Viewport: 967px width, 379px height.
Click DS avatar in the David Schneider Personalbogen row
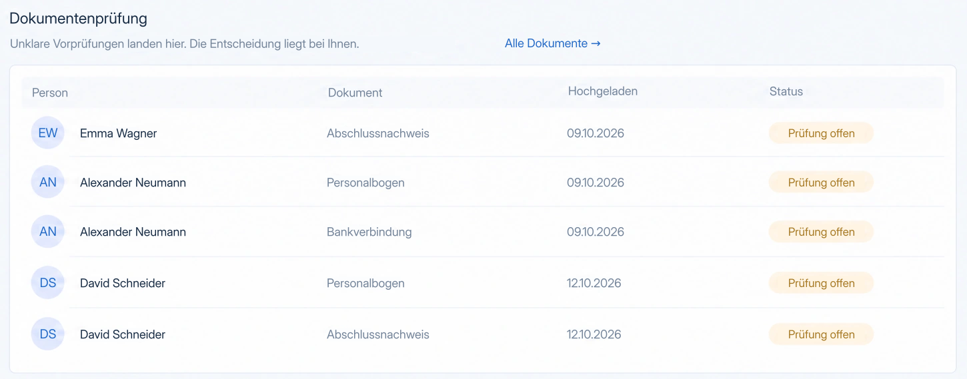point(48,282)
